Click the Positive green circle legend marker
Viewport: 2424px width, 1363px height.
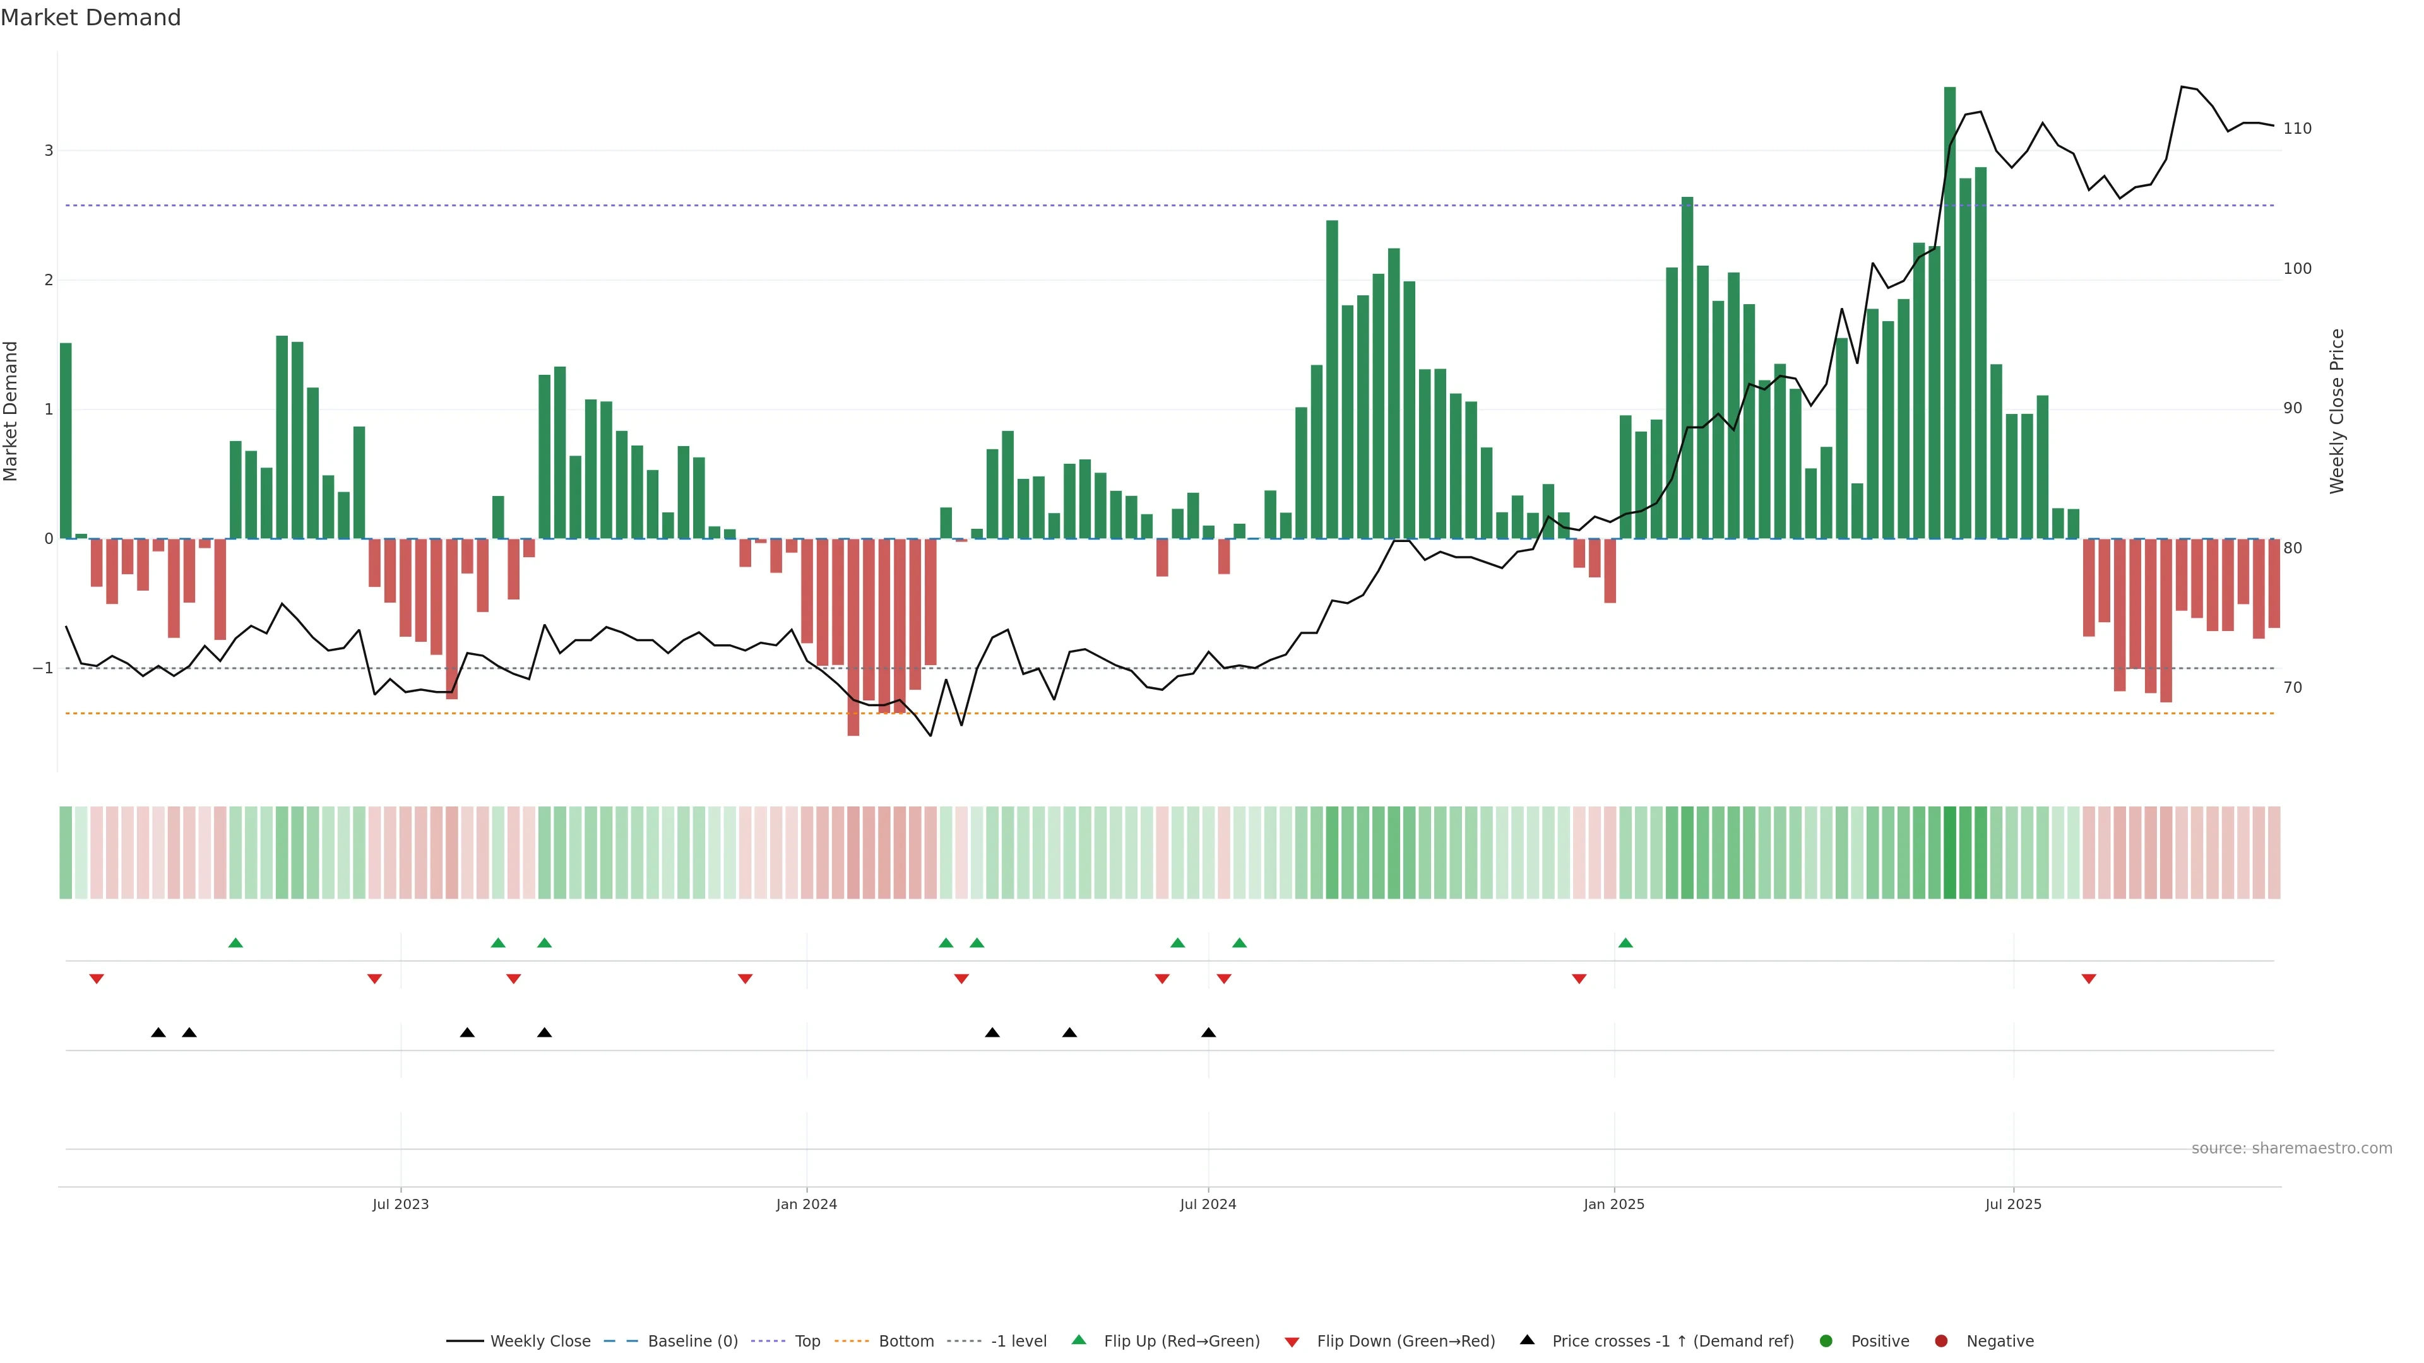tap(1826, 1342)
